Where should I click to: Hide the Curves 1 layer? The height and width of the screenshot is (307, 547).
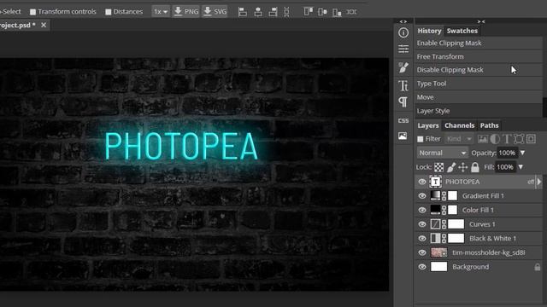421,224
